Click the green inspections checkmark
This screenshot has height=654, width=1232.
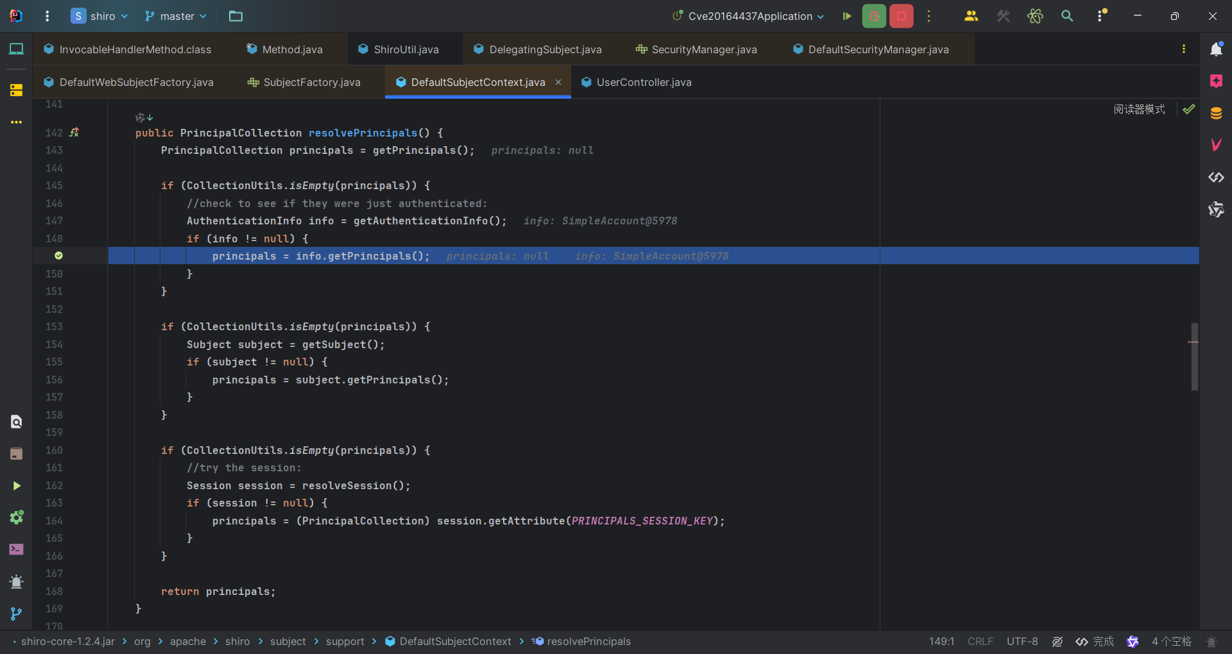coord(1189,109)
